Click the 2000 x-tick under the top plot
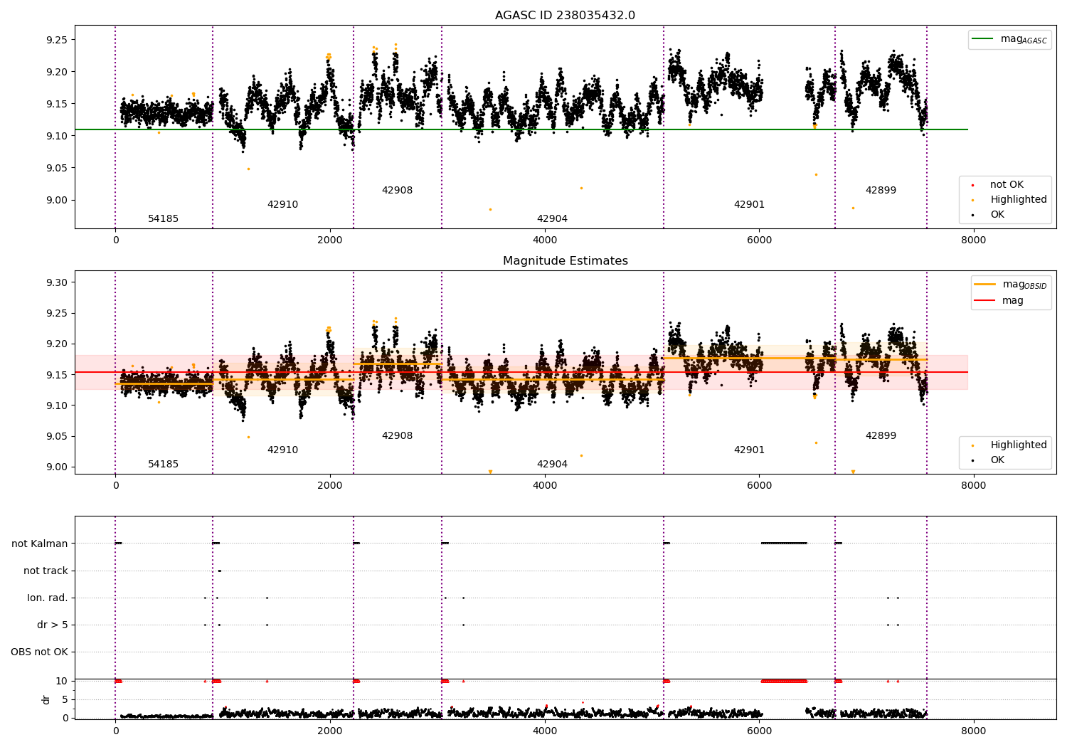 tap(330, 240)
